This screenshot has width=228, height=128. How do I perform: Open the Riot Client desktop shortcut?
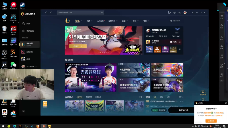pyautogui.click(x=13, y=6)
